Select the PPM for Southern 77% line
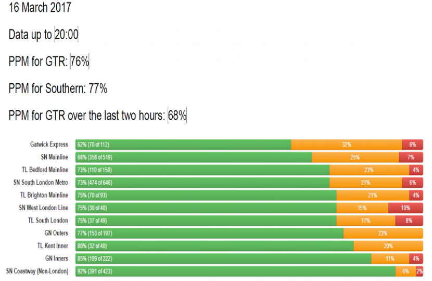 click(x=58, y=88)
